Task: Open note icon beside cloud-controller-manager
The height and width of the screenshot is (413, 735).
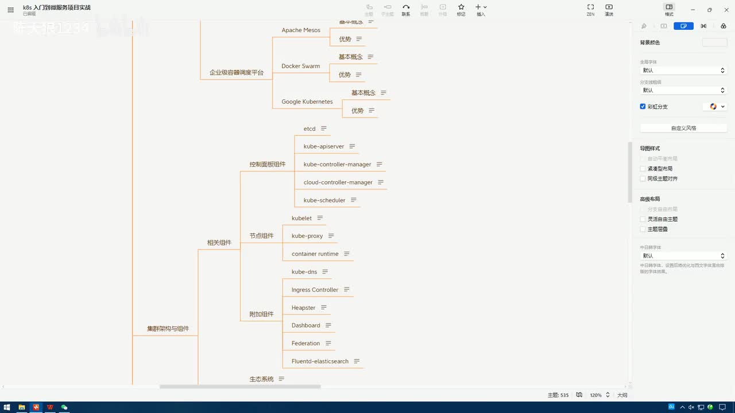Action: [x=381, y=182]
